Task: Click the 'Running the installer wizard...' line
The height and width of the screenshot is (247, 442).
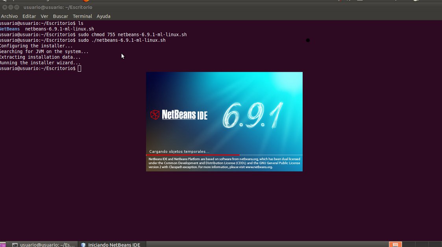Action: [x=40, y=63]
